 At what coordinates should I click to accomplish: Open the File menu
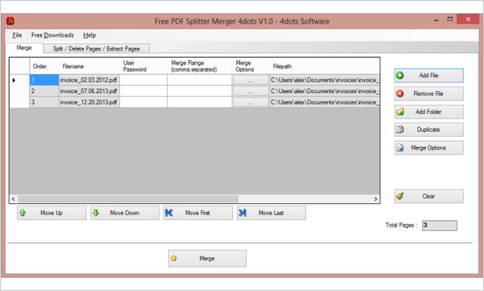[17, 35]
